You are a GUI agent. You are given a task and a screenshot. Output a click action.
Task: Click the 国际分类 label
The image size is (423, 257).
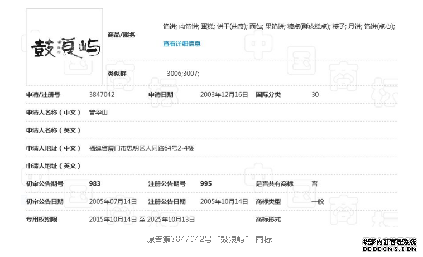click(268, 95)
